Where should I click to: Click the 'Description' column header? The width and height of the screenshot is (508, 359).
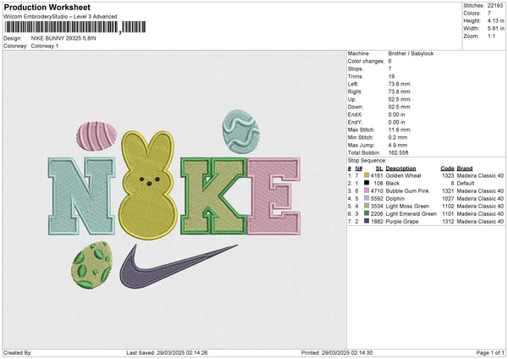[x=400, y=168]
